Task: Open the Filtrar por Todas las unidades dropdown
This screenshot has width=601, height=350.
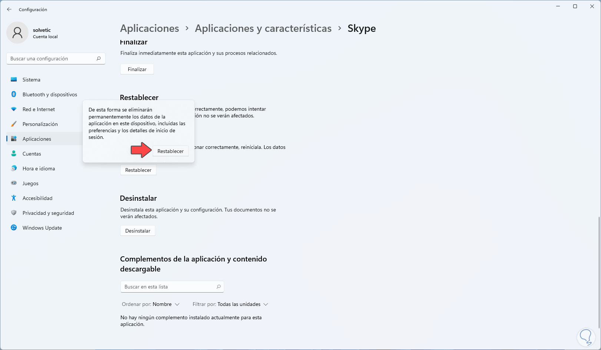Action: coord(230,304)
